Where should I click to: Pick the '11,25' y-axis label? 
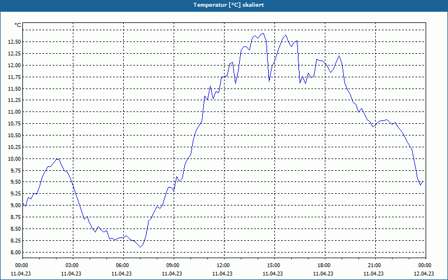[15, 100]
